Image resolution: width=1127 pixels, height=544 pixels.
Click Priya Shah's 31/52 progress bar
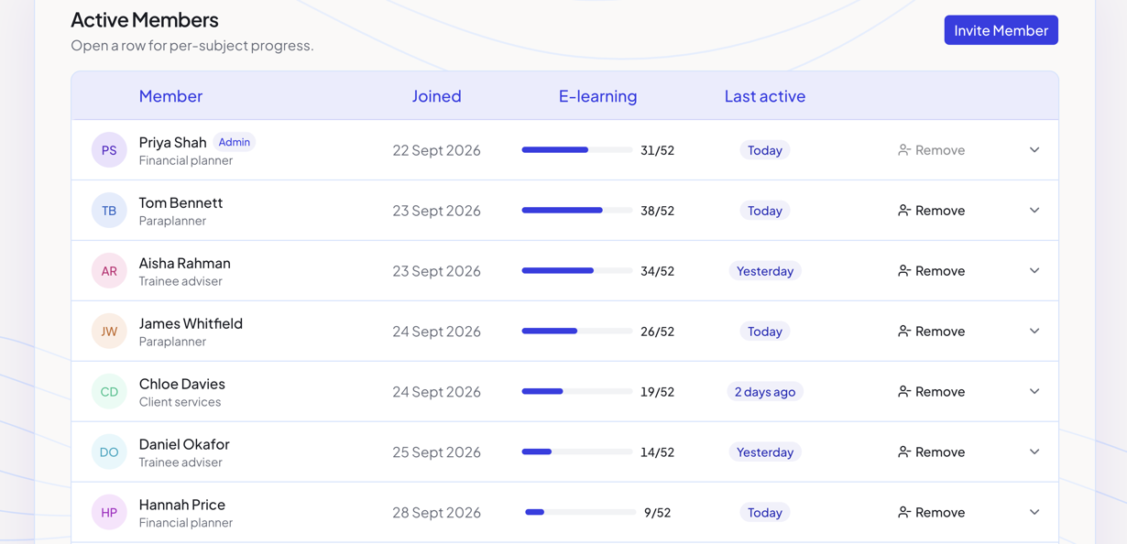point(577,150)
